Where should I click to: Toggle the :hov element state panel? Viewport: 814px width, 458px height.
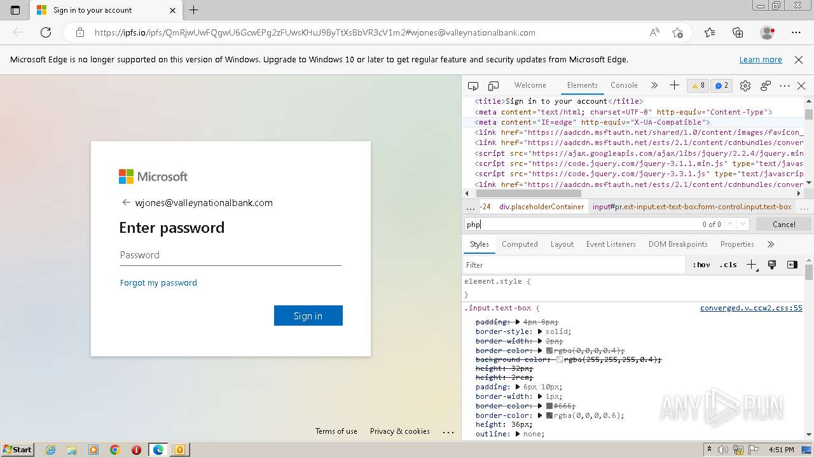[701, 265]
